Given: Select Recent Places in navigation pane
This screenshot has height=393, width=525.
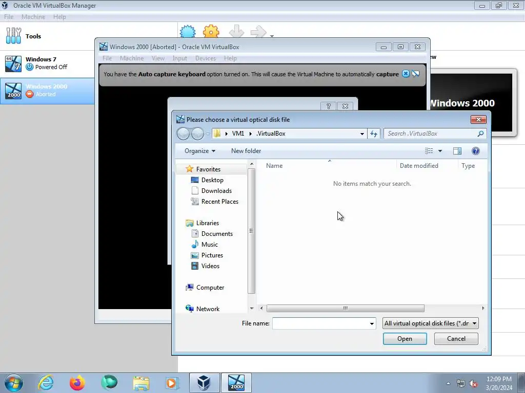Looking at the screenshot, I should [x=220, y=201].
